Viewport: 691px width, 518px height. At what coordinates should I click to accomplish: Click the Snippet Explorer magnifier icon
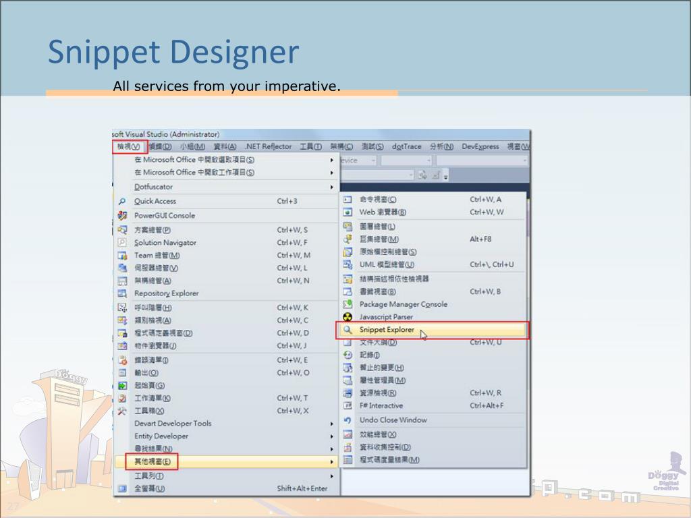pyautogui.click(x=348, y=329)
